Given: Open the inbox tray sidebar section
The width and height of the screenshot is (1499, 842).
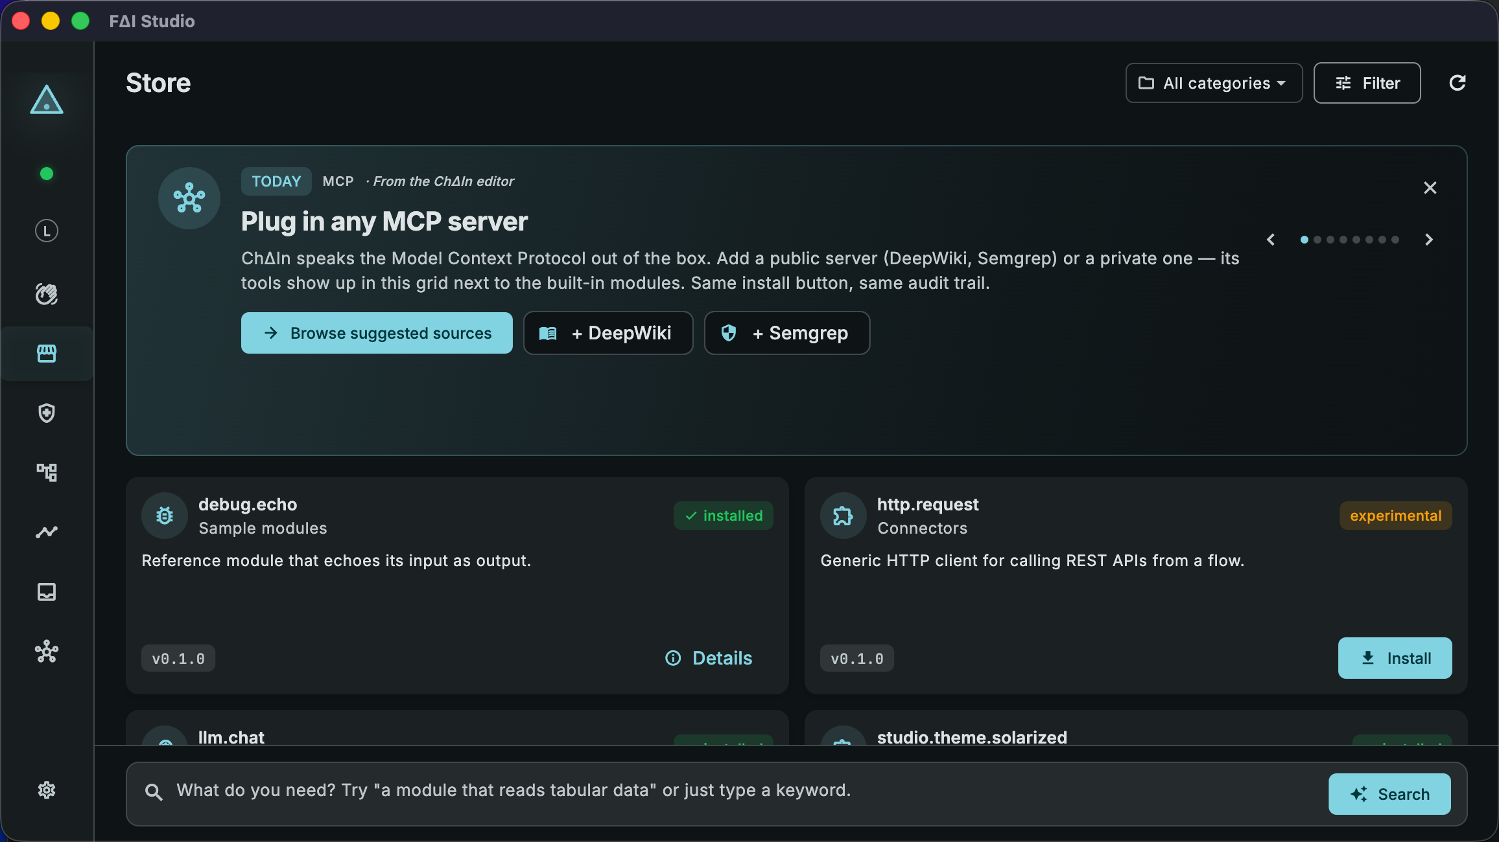Looking at the screenshot, I should pos(47,592).
